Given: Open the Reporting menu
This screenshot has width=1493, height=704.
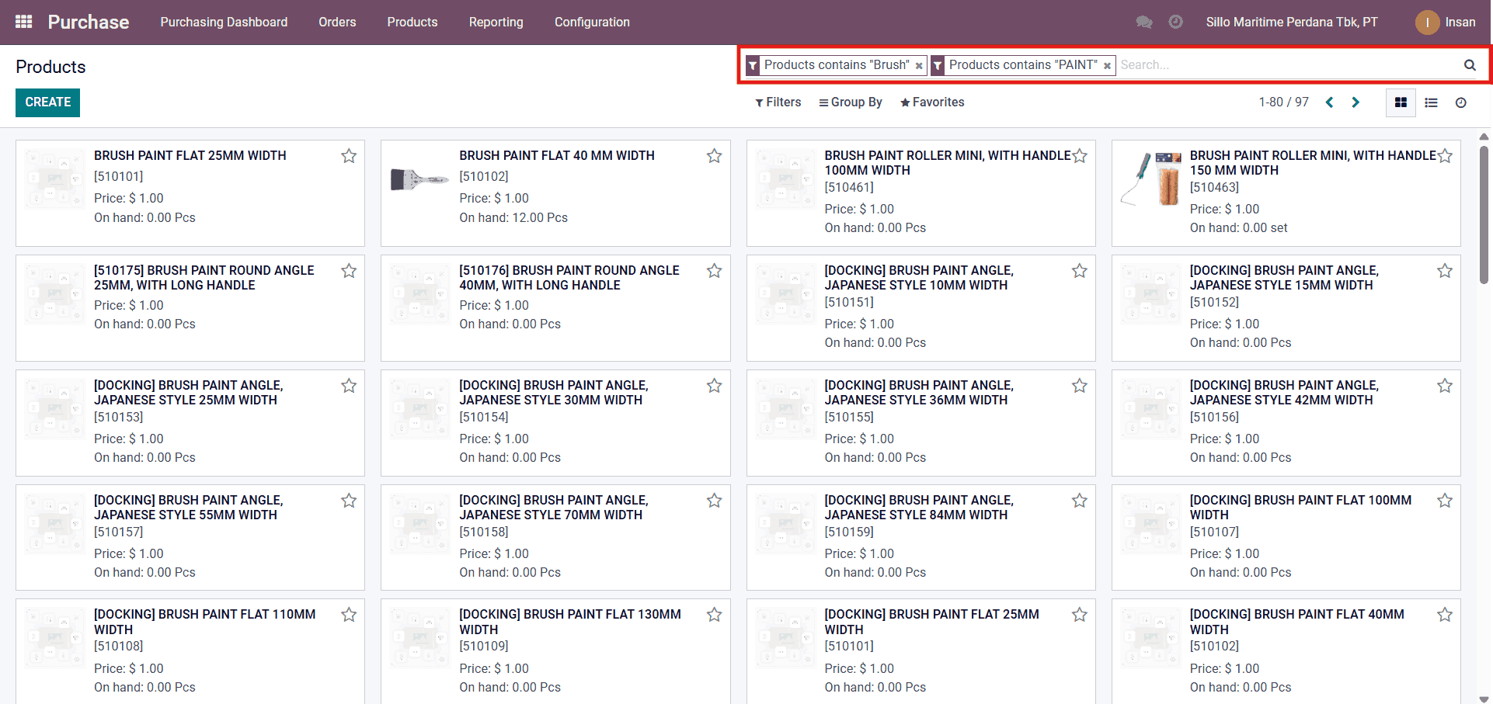Looking at the screenshot, I should tap(496, 22).
